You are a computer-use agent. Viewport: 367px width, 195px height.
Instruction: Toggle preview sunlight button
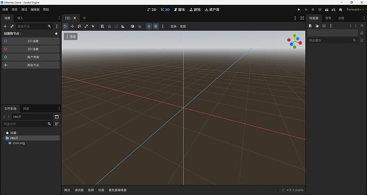point(149,26)
